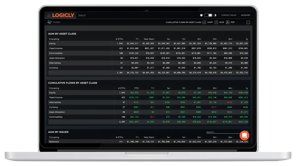The image size is (296, 166).
Task: Select Currency row in Cumulative Flows table
Action: coord(148,107)
